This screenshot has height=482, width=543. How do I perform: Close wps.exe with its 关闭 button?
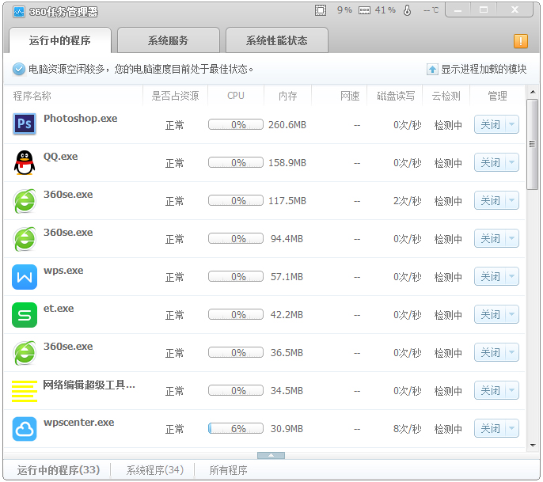490,277
